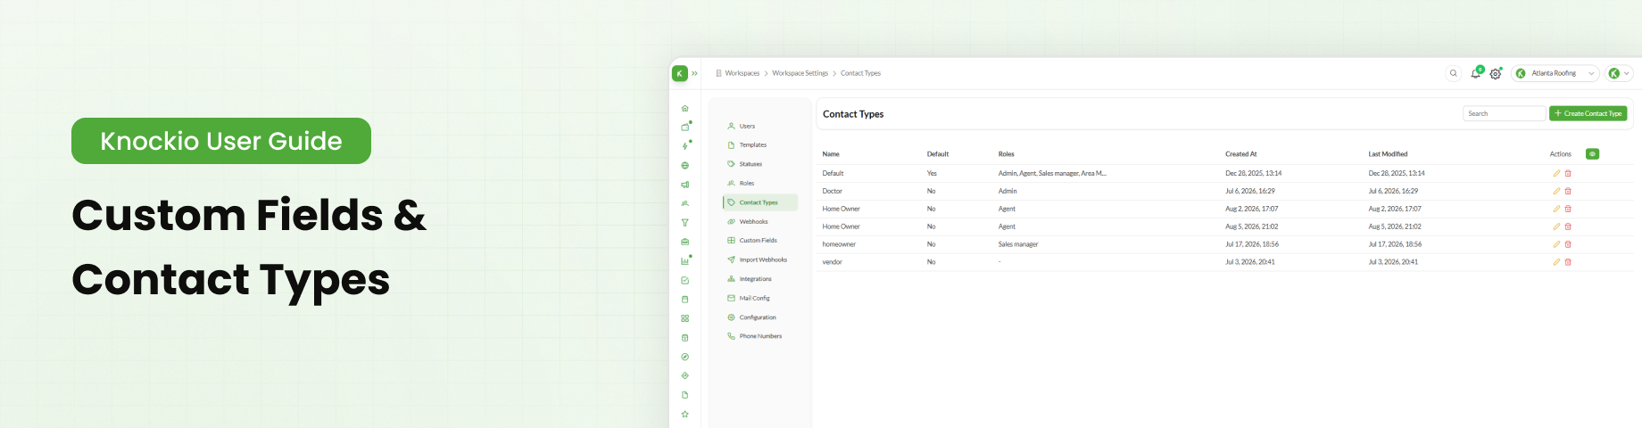Open the document page icon in left rail

[x=684, y=395]
